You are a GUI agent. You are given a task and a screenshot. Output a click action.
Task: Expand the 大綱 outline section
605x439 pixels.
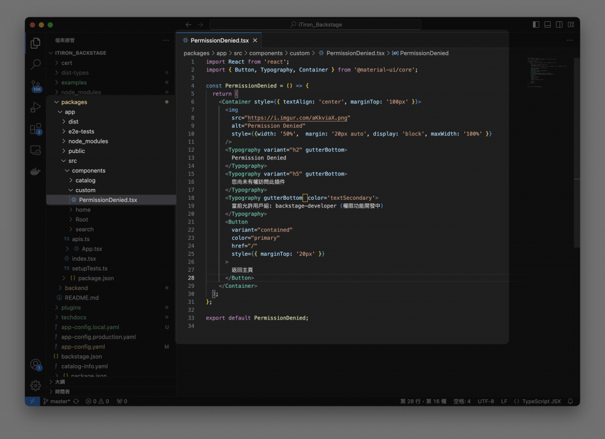[111, 382]
